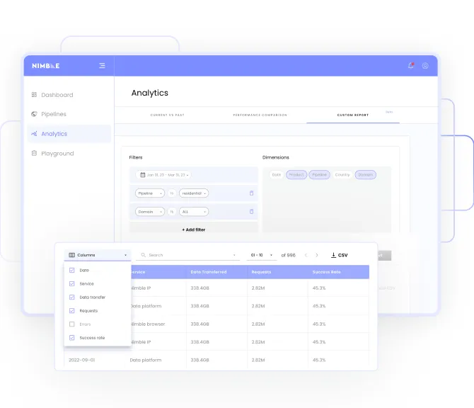Toggle the Service column checkbox
This screenshot has height=408, width=474.
(x=72, y=283)
